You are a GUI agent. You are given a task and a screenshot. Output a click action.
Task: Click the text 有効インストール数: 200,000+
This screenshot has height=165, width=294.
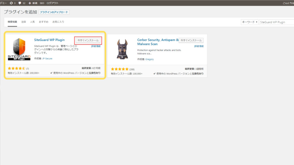24,73
